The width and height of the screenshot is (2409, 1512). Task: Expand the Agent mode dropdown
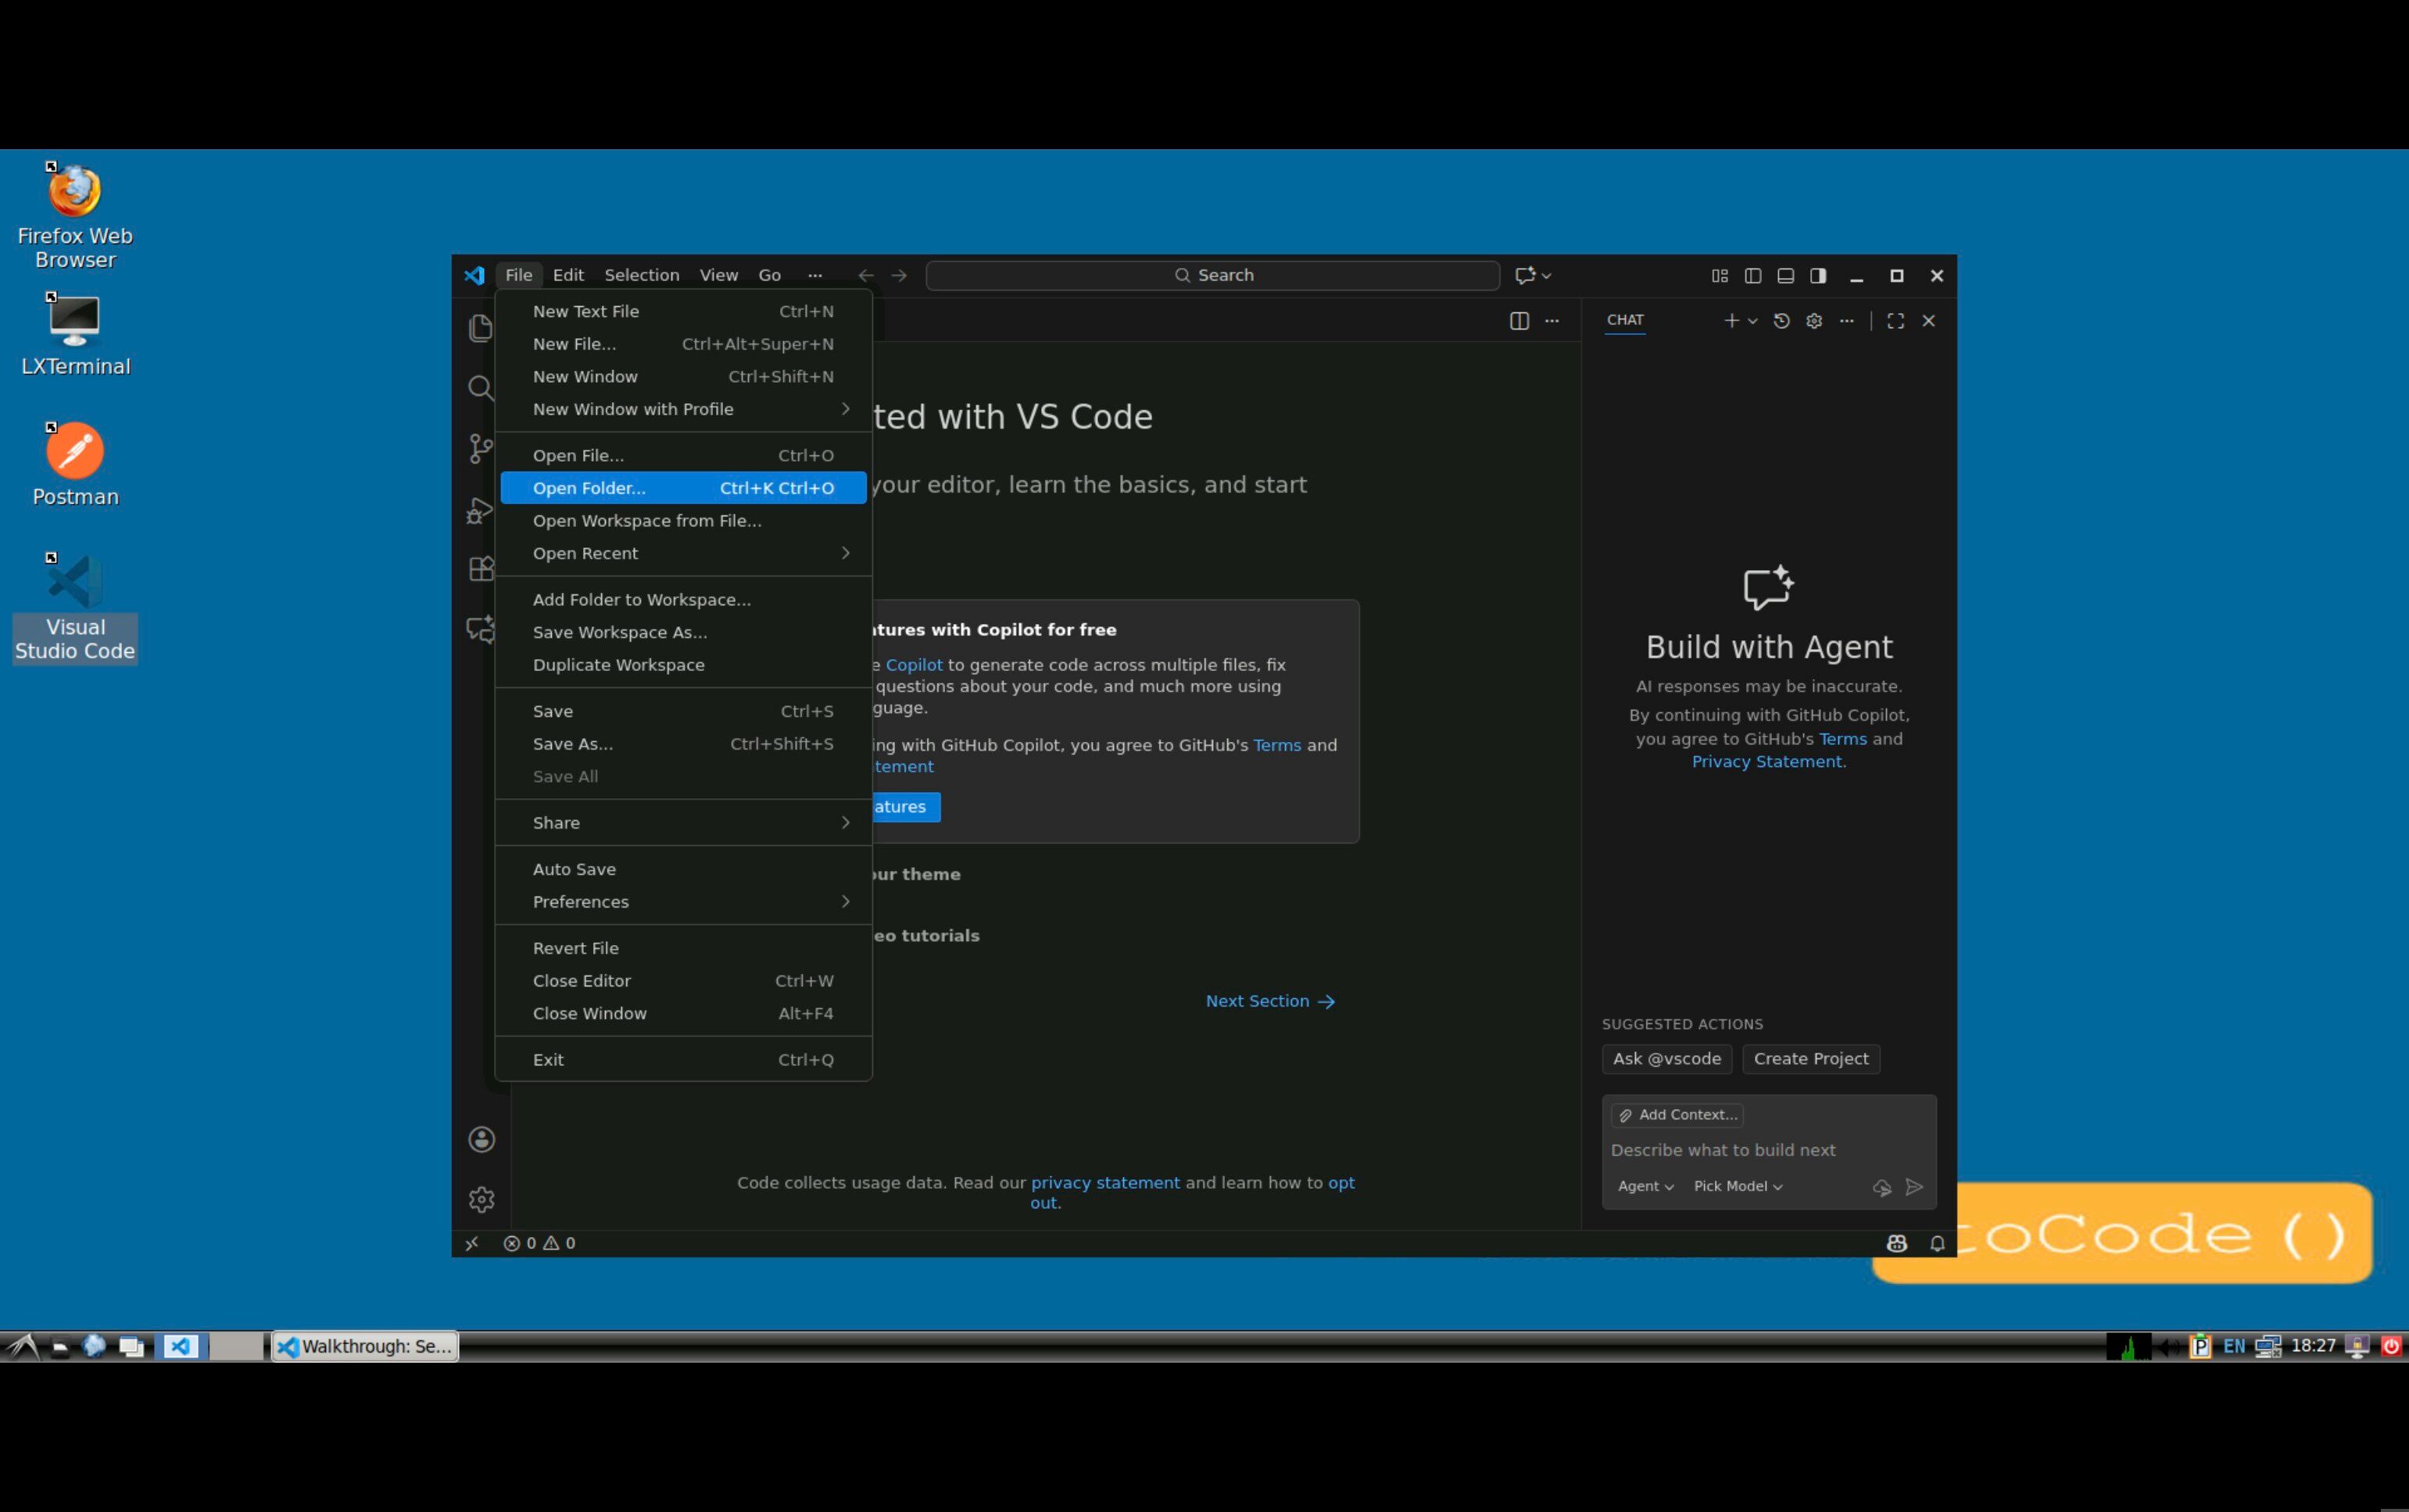[x=1645, y=1186]
